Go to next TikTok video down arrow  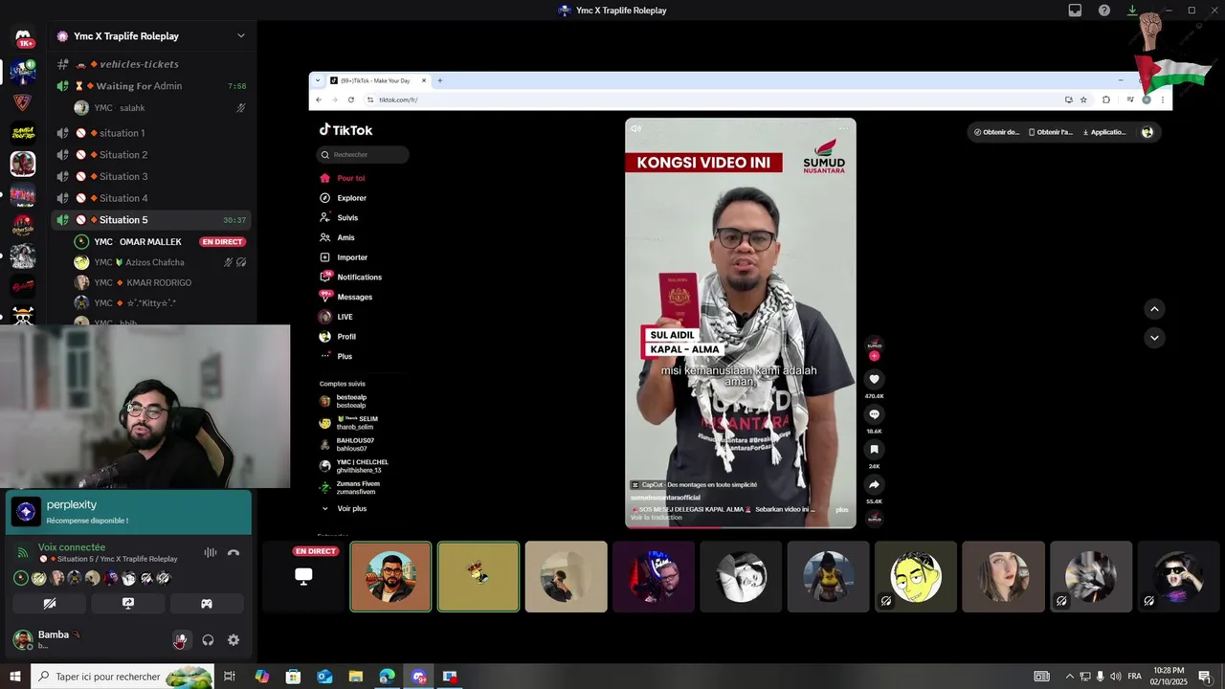click(1154, 338)
